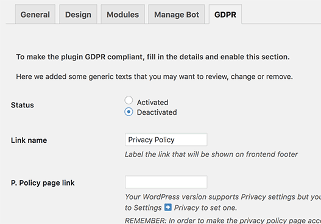This screenshot has width=321, height=224.
Task: Click the Link name field label
Action: [x=29, y=140]
